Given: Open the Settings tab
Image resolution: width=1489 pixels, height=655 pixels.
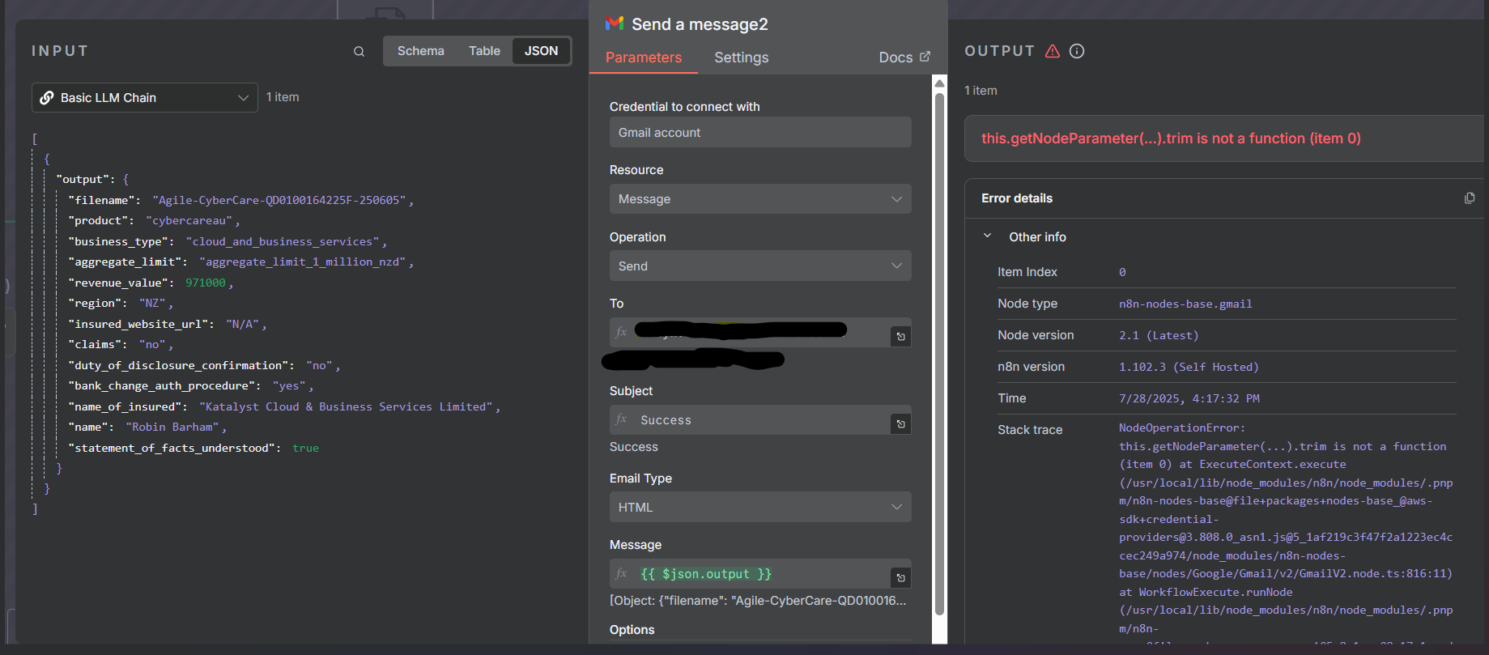Looking at the screenshot, I should (742, 57).
